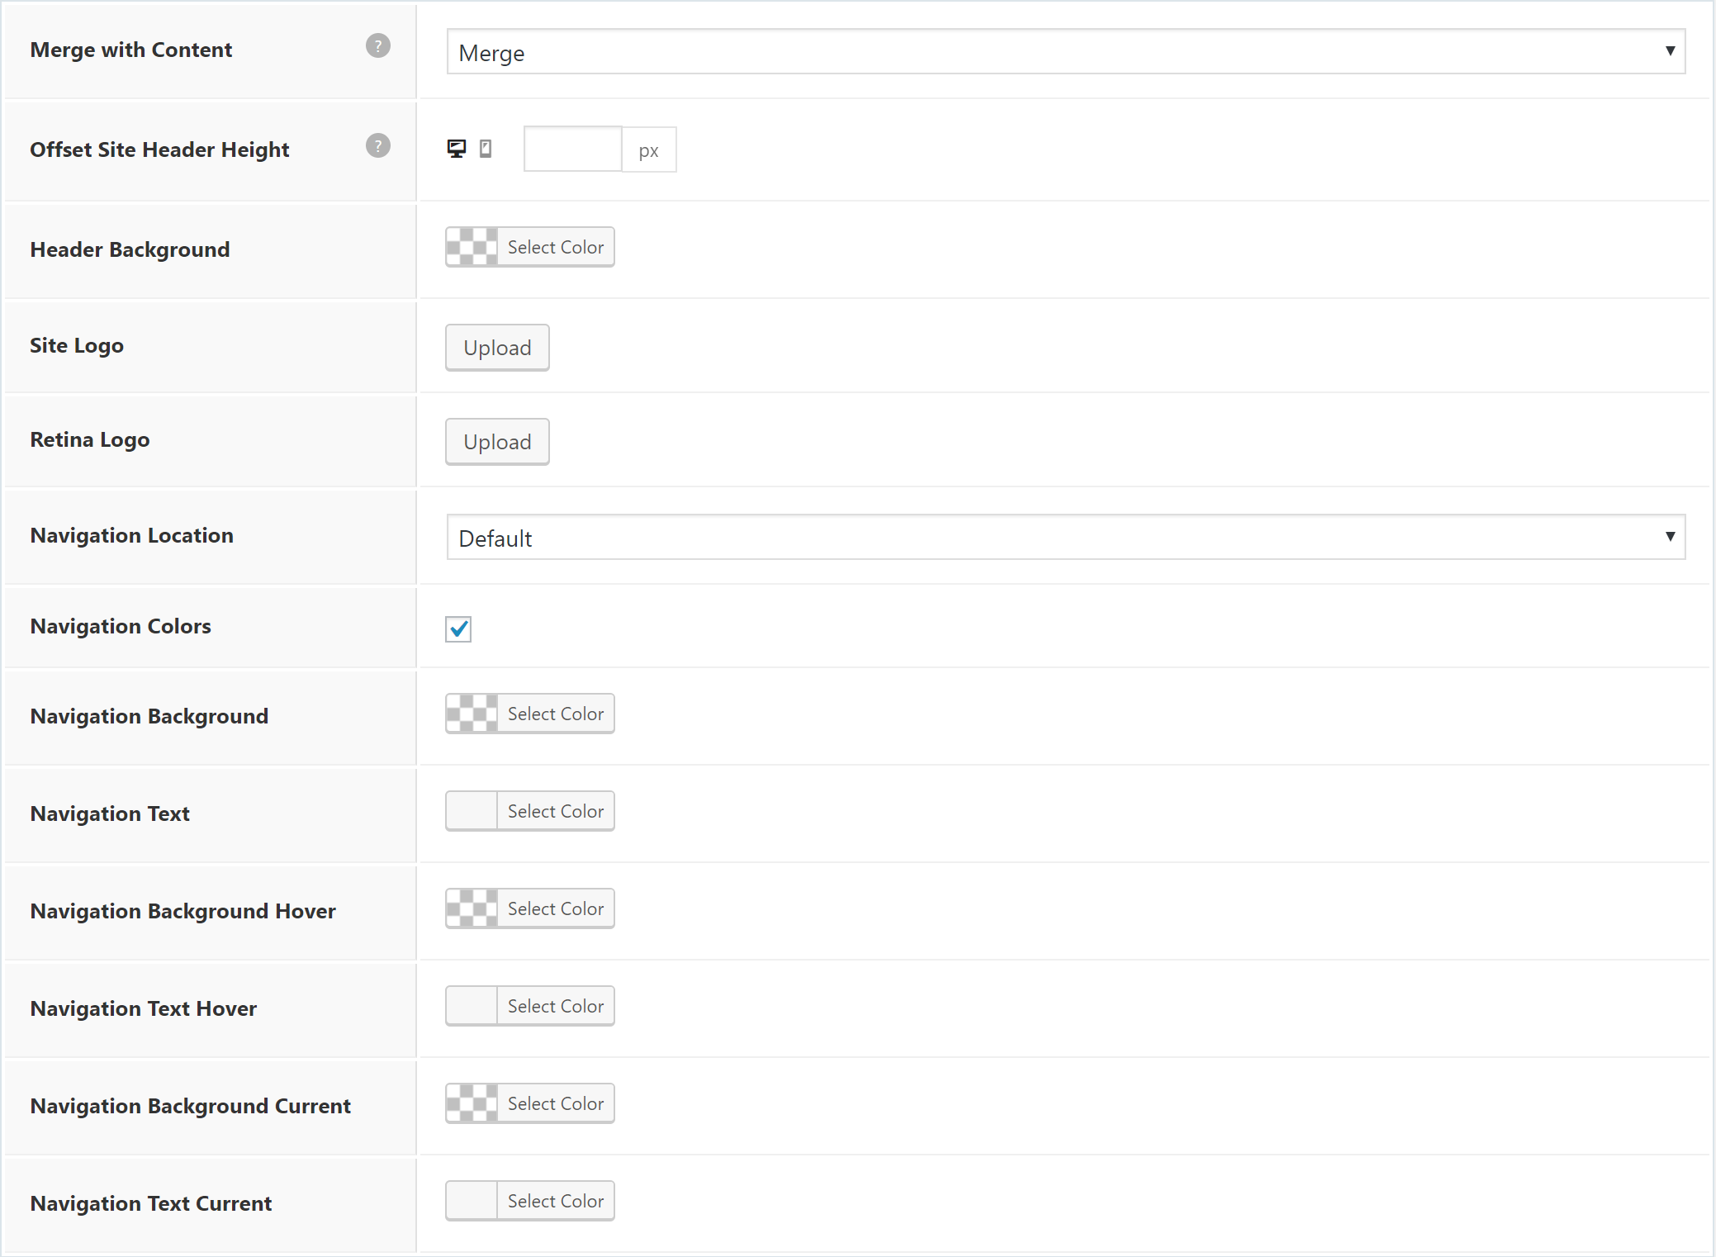The image size is (1716, 1257).
Task: Click the Merge with Content label
Action: click(131, 50)
